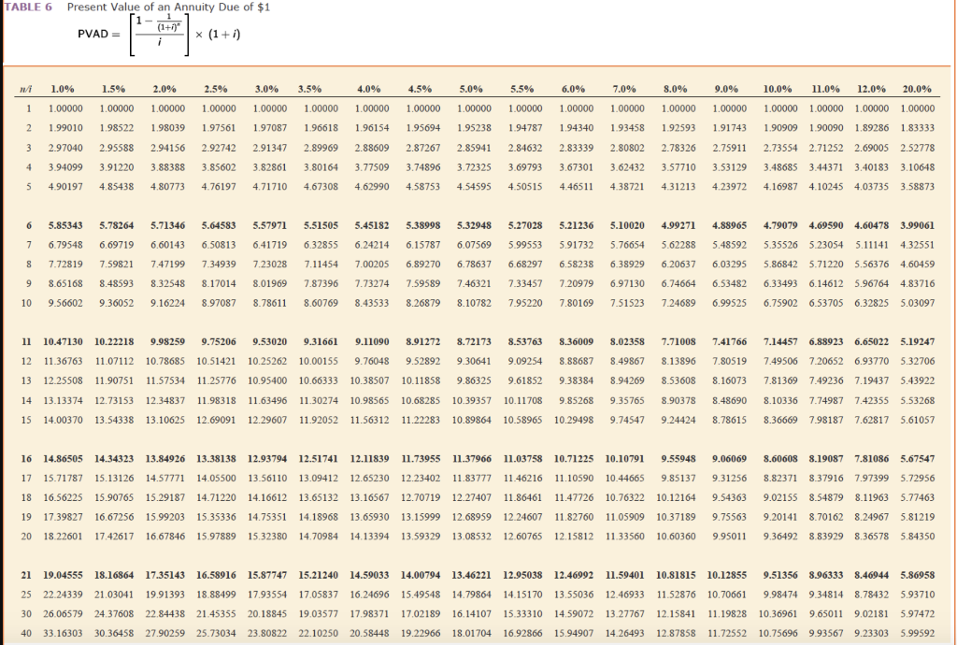Select the 5.0% column header
The image size is (957, 645).
(x=471, y=89)
